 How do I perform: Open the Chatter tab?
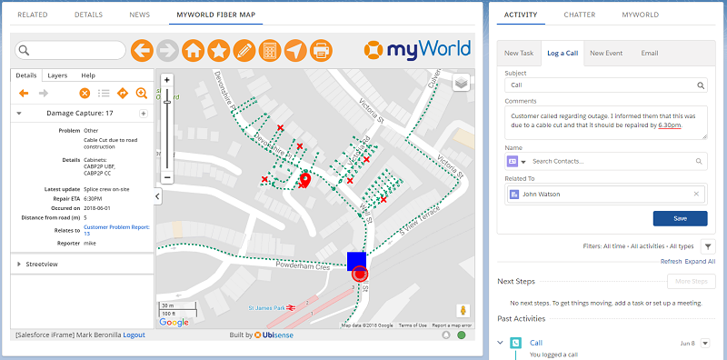(x=580, y=15)
